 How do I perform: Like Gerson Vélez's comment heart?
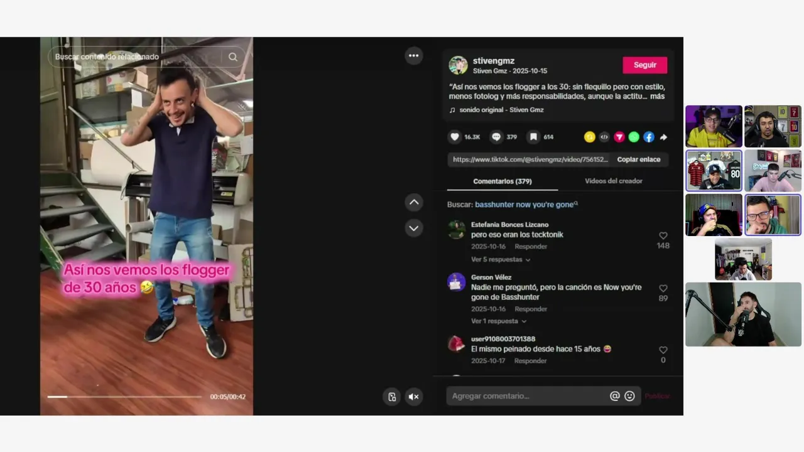click(x=663, y=288)
